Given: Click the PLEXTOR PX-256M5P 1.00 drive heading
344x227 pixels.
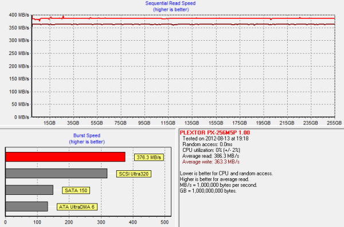Looking at the screenshot, I should (215, 132).
